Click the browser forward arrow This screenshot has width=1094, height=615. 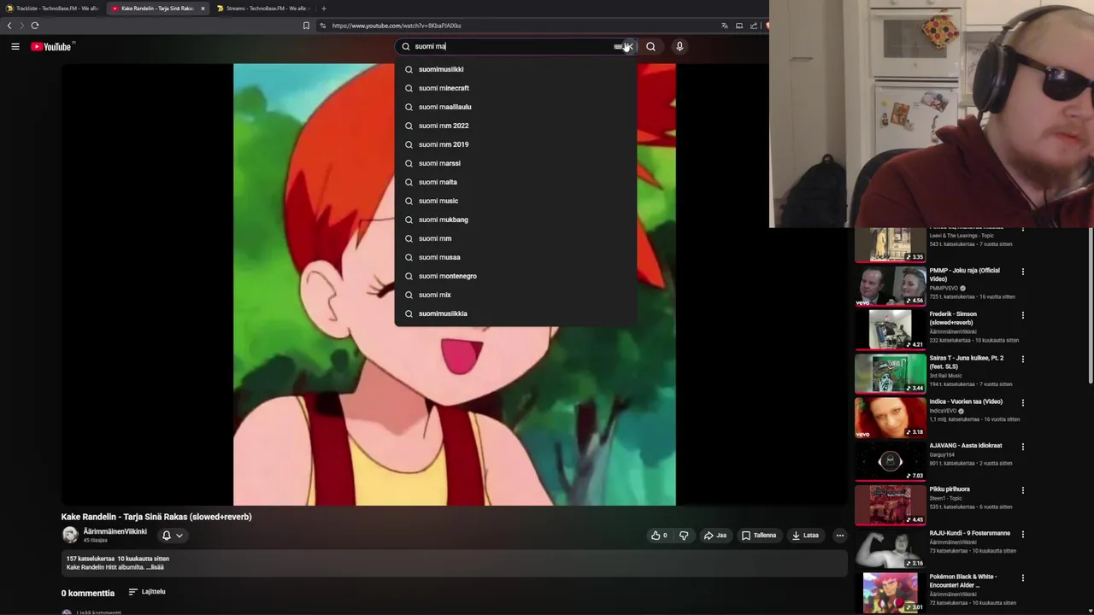tap(22, 26)
